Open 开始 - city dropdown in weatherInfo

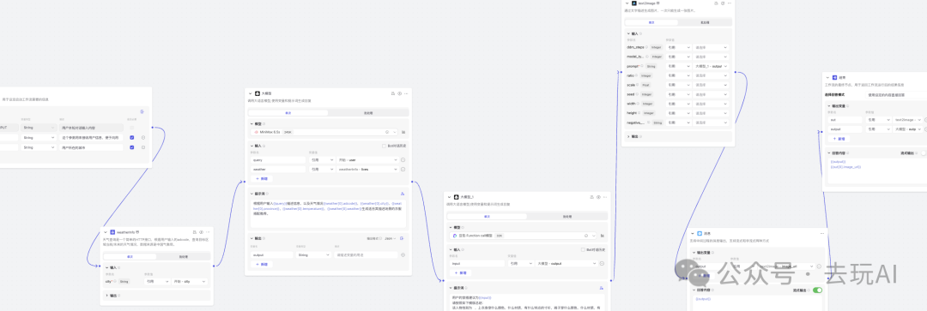point(190,282)
